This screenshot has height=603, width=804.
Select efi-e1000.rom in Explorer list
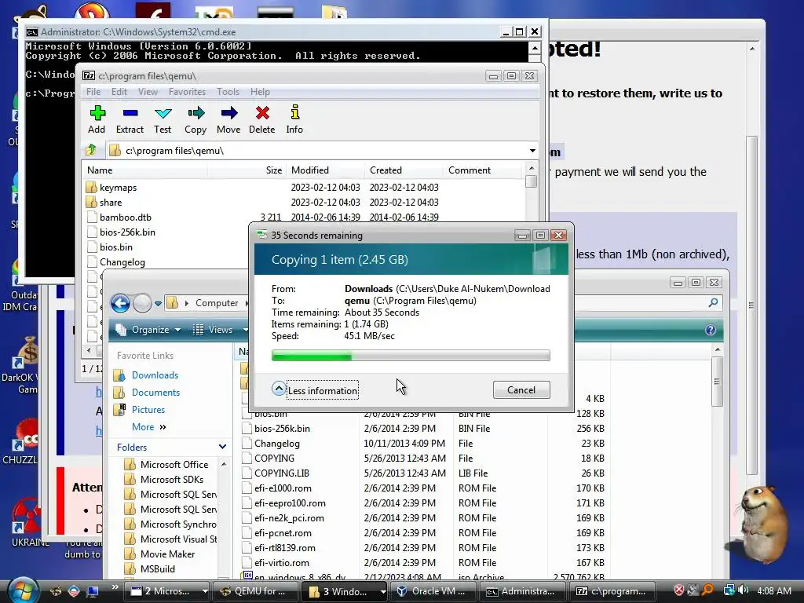283,488
